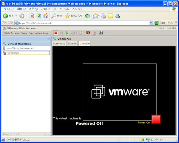The width and height of the screenshot is (179, 143).
Task: Click the vifedora8 title icon above tabs
Action: click(x=55, y=39)
